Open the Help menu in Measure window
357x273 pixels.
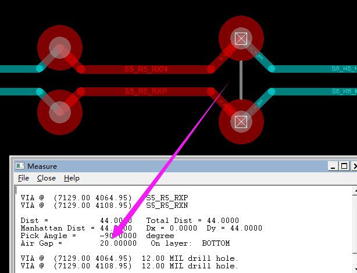[x=72, y=178]
